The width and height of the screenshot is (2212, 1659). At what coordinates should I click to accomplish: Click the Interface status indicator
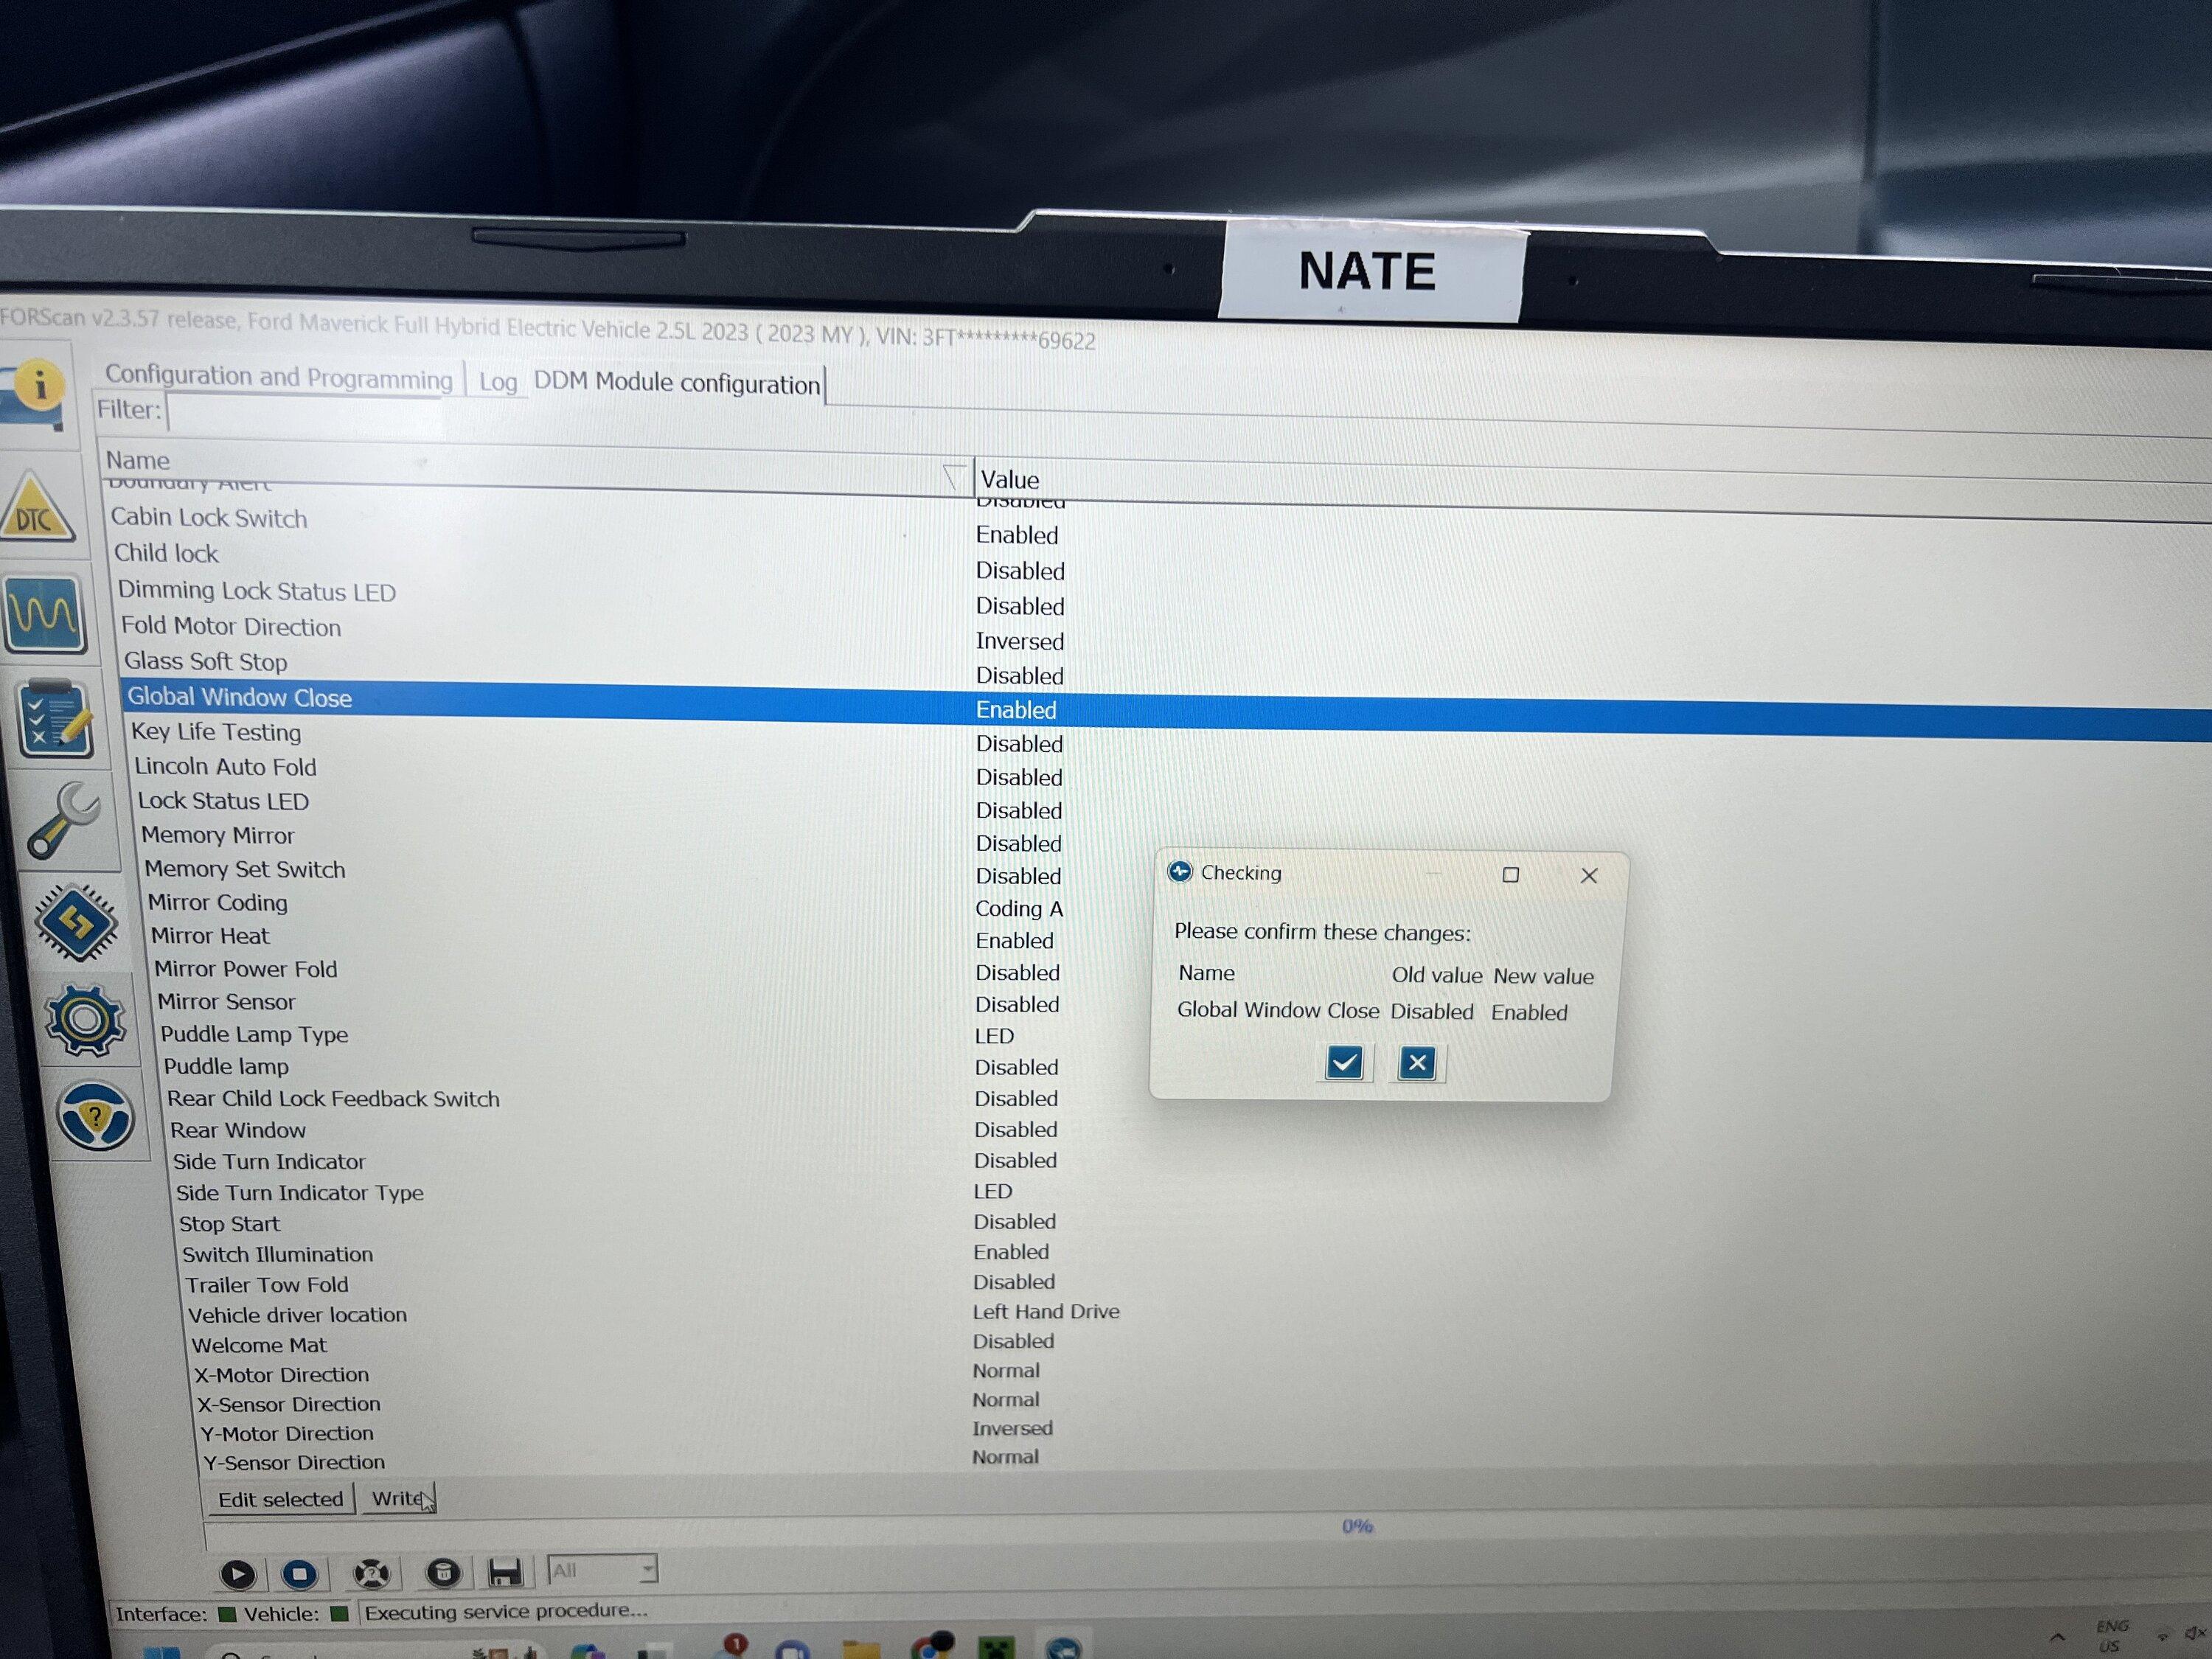226,1614
